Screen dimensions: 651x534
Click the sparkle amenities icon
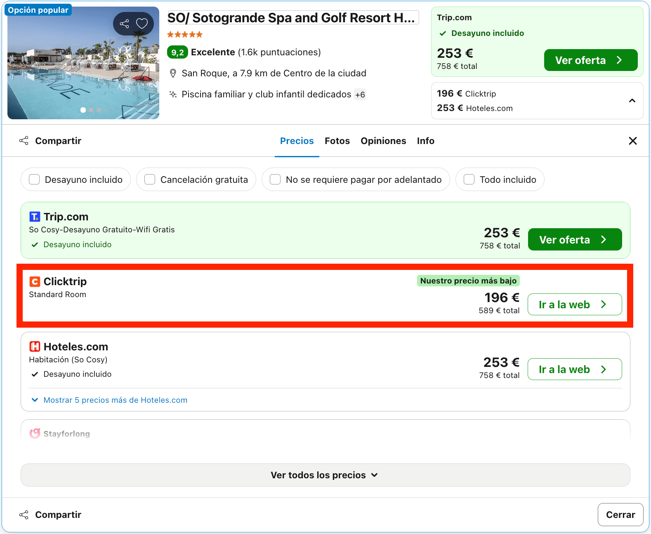click(x=173, y=95)
